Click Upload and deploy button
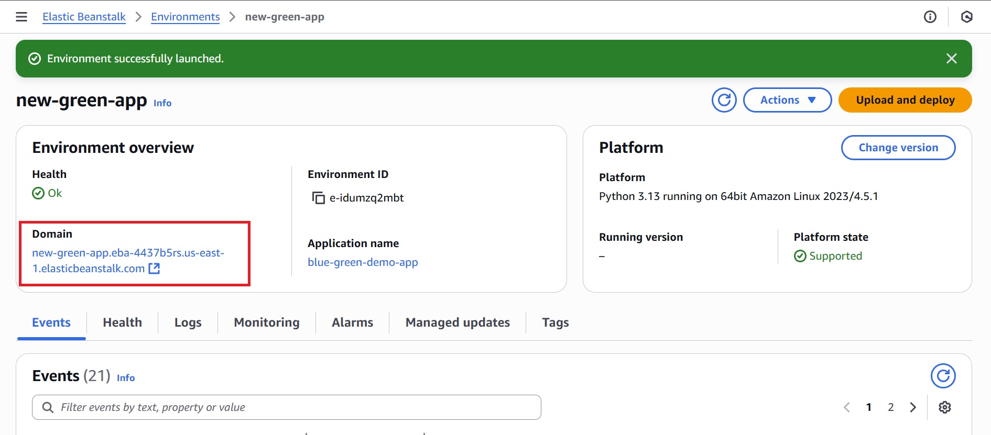 pos(905,100)
